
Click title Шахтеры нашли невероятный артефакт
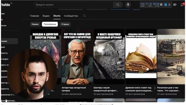pos(106,89)
